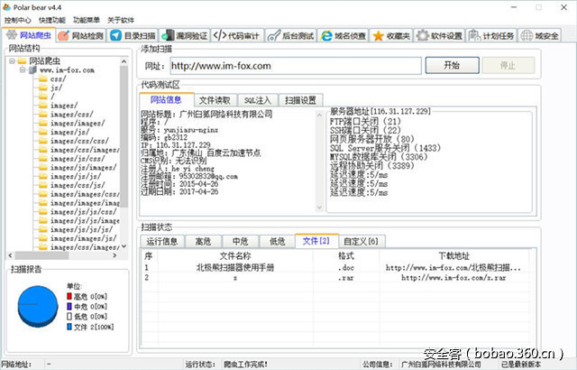Click folder icon of images/ tree item
The image size is (577, 370).
click(43, 105)
